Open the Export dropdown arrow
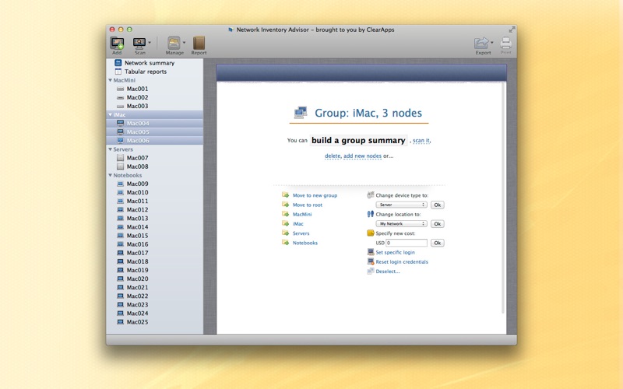The height and width of the screenshot is (389, 623). pos(492,43)
